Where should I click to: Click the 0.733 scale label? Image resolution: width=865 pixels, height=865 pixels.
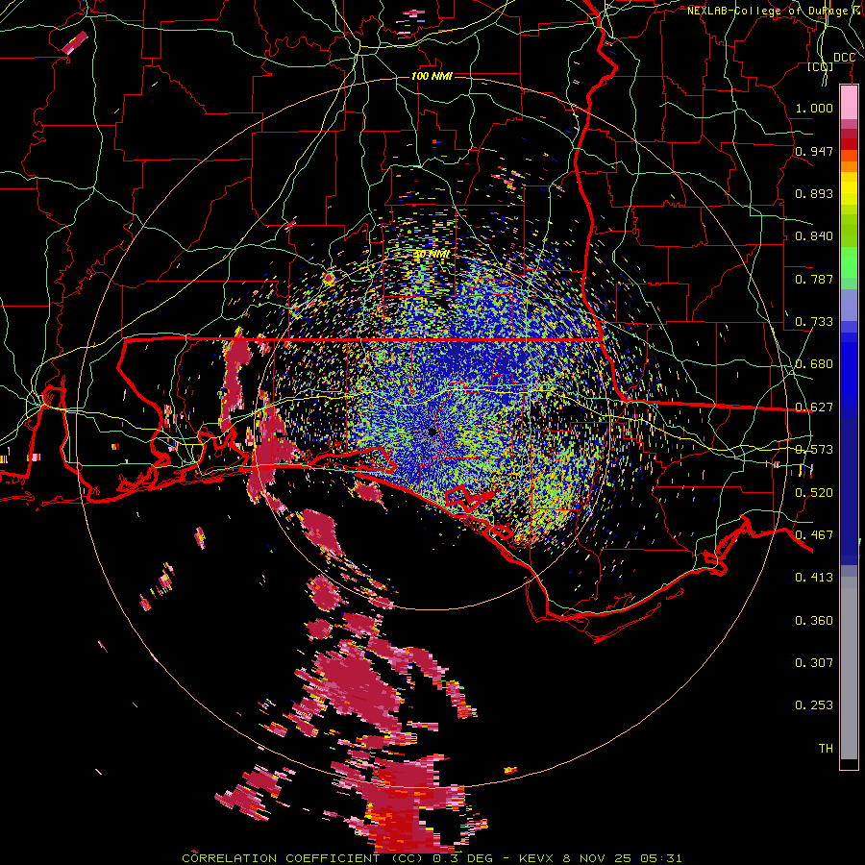point(814,322)
